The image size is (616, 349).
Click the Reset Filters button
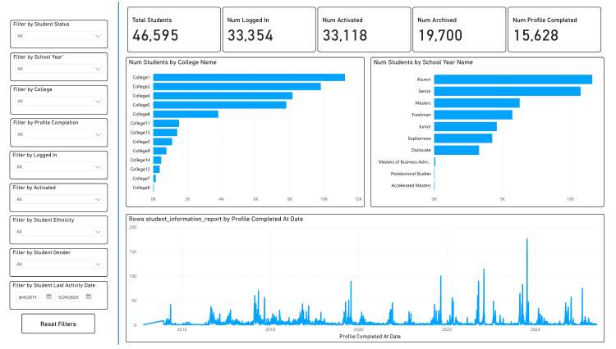(x=57, y=324)
